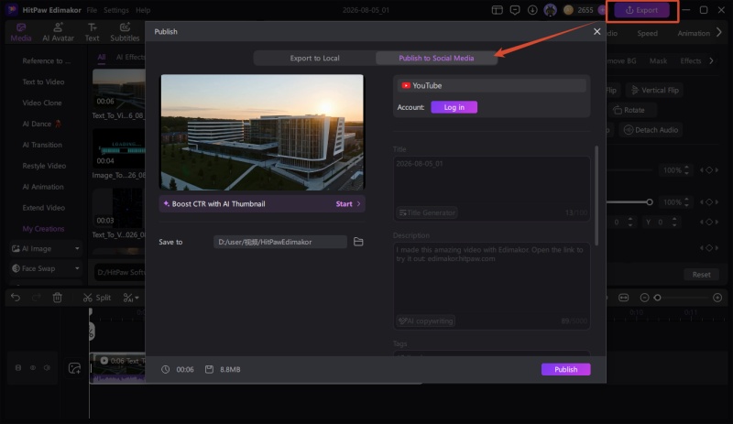Viewport: 733px width, 424px height.
Task: Click the Detach Audio button
Action: 651,130
